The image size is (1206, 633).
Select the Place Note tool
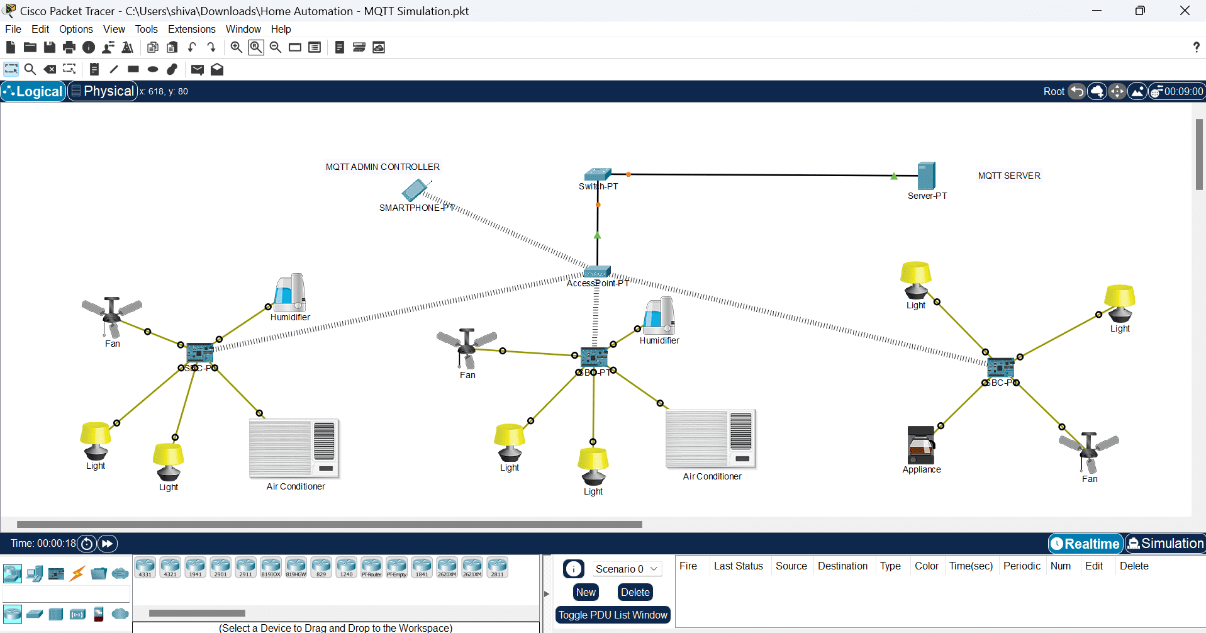pyautogui.click(x=94, y=69)
